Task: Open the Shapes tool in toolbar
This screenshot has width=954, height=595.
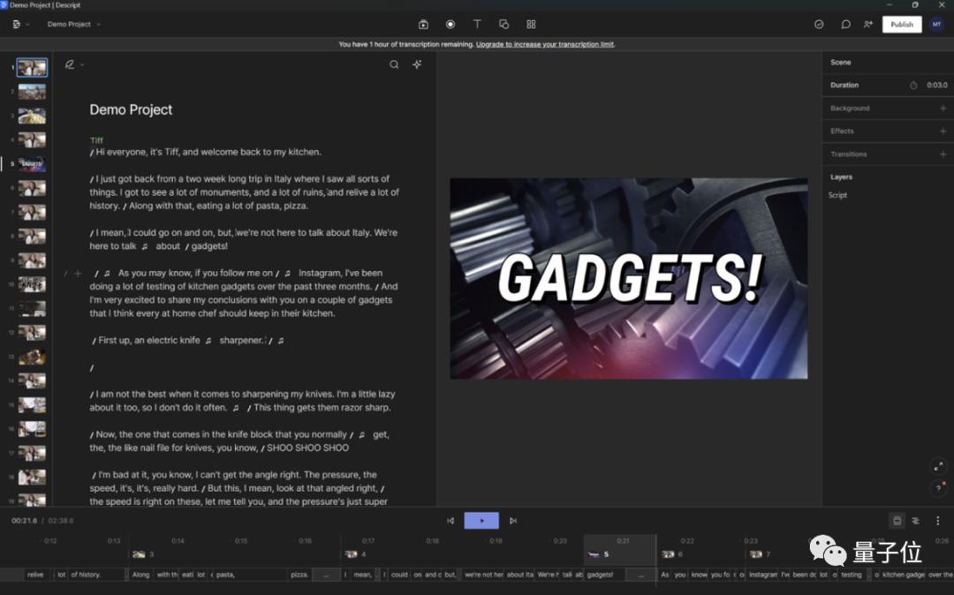Action: click(x=503, y=25)
